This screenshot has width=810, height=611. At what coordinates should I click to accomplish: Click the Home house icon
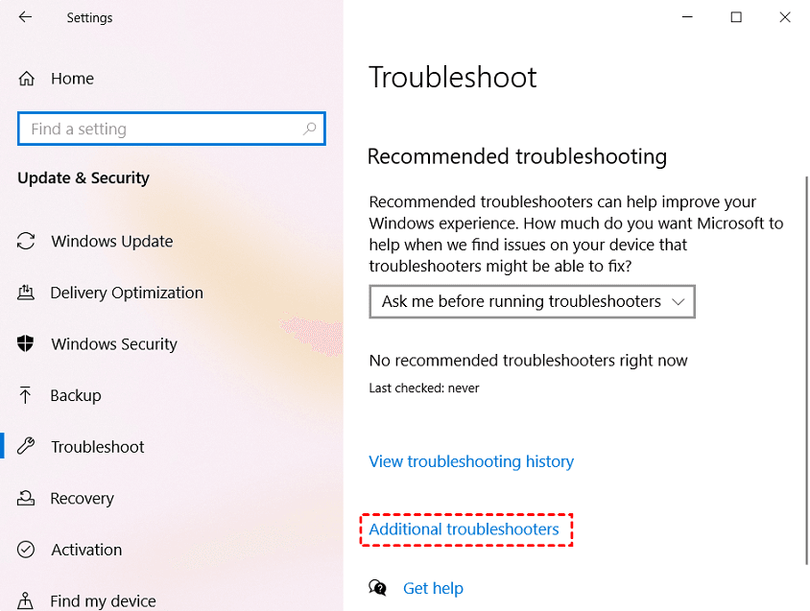coord(27,79)
